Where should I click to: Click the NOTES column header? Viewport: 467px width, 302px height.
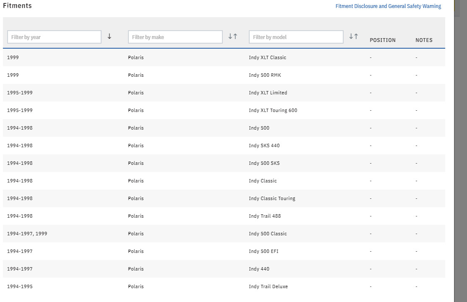[424, 40]
